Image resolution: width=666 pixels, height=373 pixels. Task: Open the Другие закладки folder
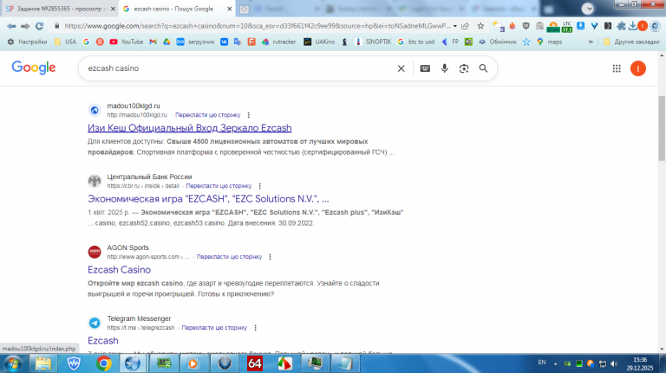pyautogui.click(x=631, y=42)
